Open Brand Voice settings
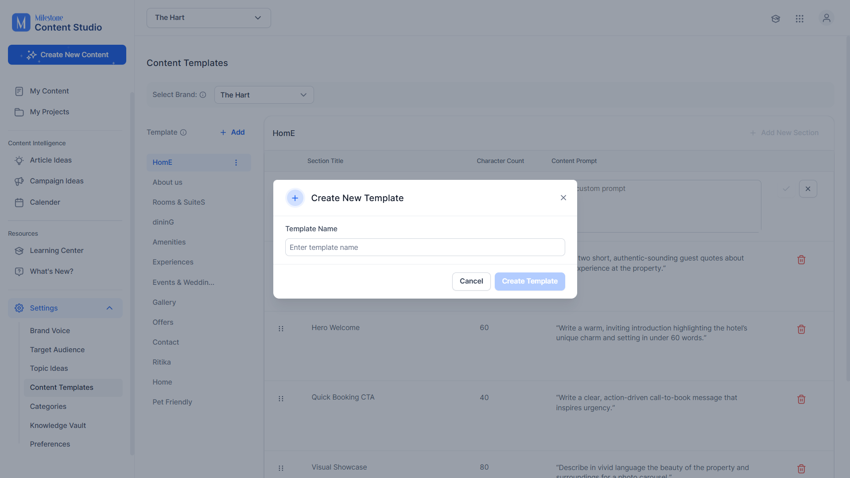 (50, 331)
